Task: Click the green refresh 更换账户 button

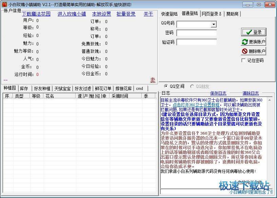Action: click(253, 42)
